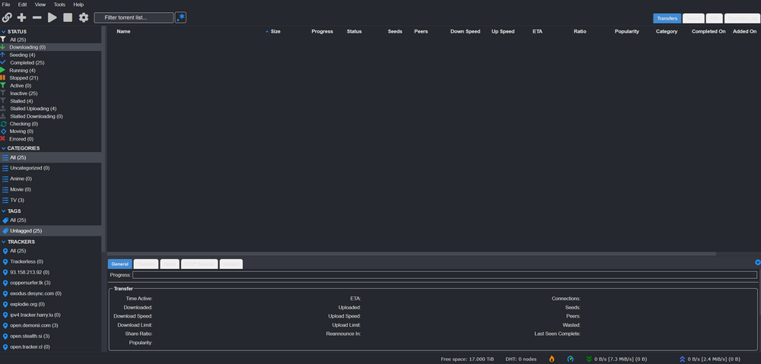Open the Edit menu
761x364 pixels.
[22, 5]
